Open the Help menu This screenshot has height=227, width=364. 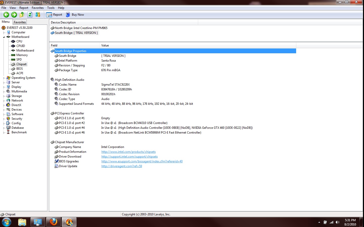tap(61, 8)
